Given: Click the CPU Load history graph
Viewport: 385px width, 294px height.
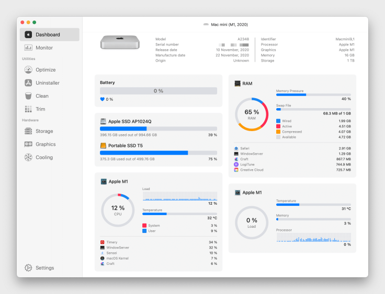Looking at the screenshot, I should tap(180, 196).
